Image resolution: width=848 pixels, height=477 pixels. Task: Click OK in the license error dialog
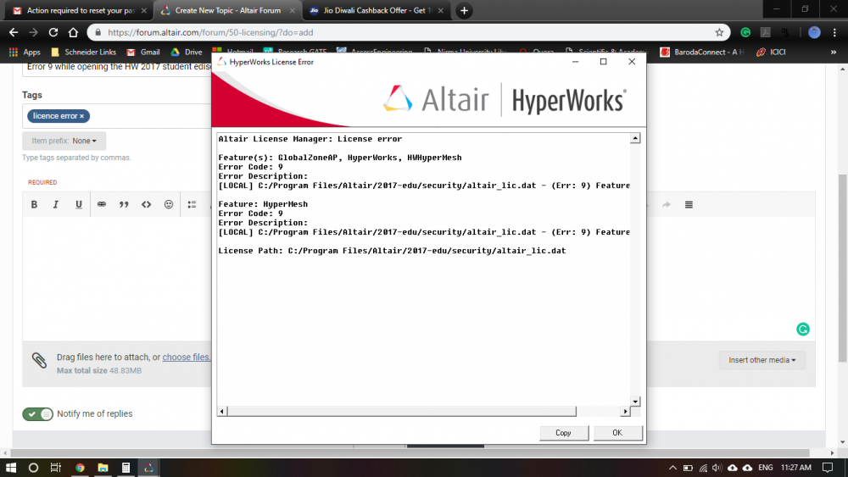tap(617, 433)
